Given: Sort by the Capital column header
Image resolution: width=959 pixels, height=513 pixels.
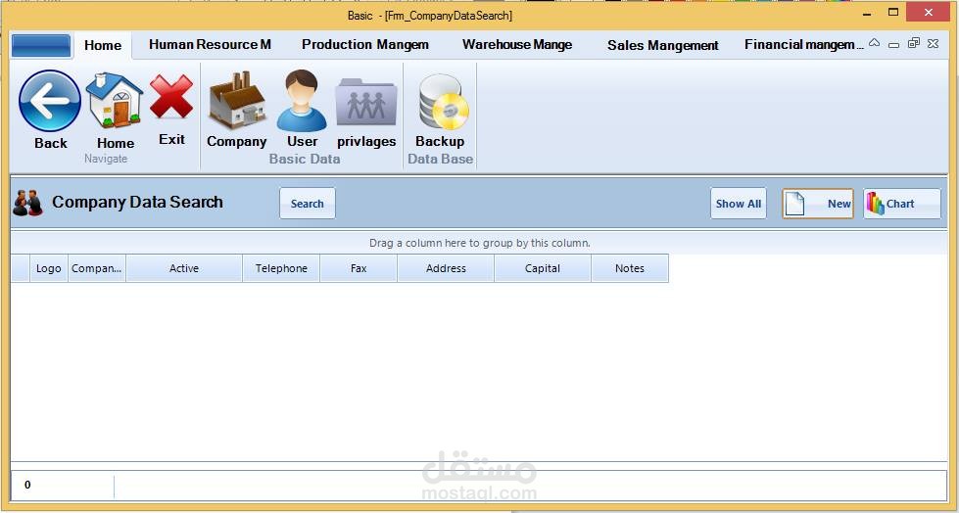Looking at the screenshot, I should [x=543, y=268].
